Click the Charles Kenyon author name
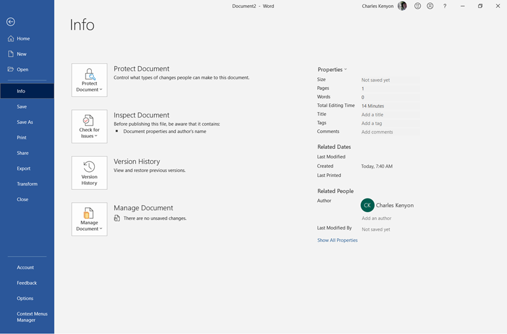The image size is (507, 334). 394,205
